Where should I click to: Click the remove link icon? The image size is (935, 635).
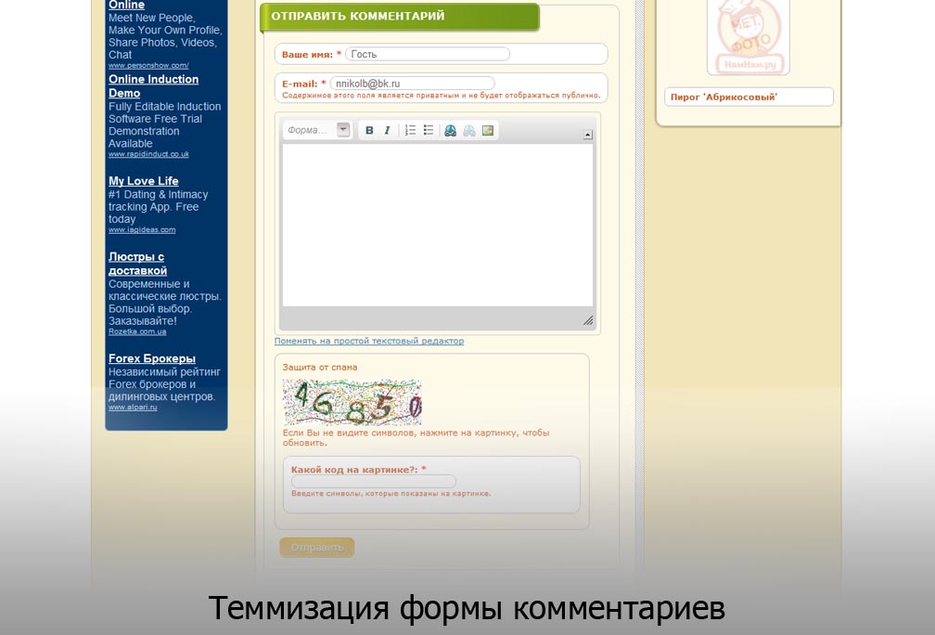(469, 131)
